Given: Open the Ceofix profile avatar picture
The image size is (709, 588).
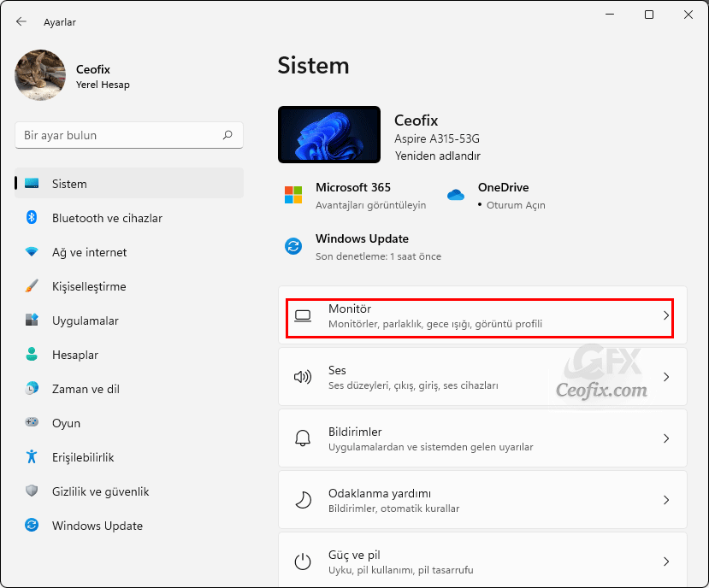Looking at the screenshot, I should 40,75.
